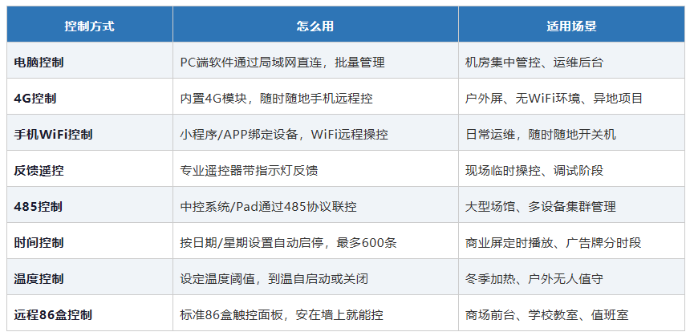
Task: Select the 远程86盒控制 row label
Action: point(53,315)
